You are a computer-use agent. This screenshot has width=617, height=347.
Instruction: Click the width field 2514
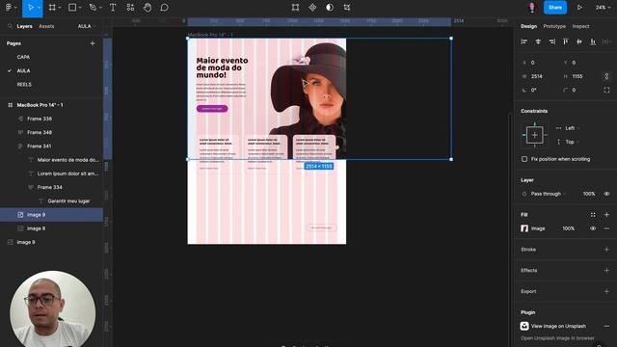tap(537, 76)
